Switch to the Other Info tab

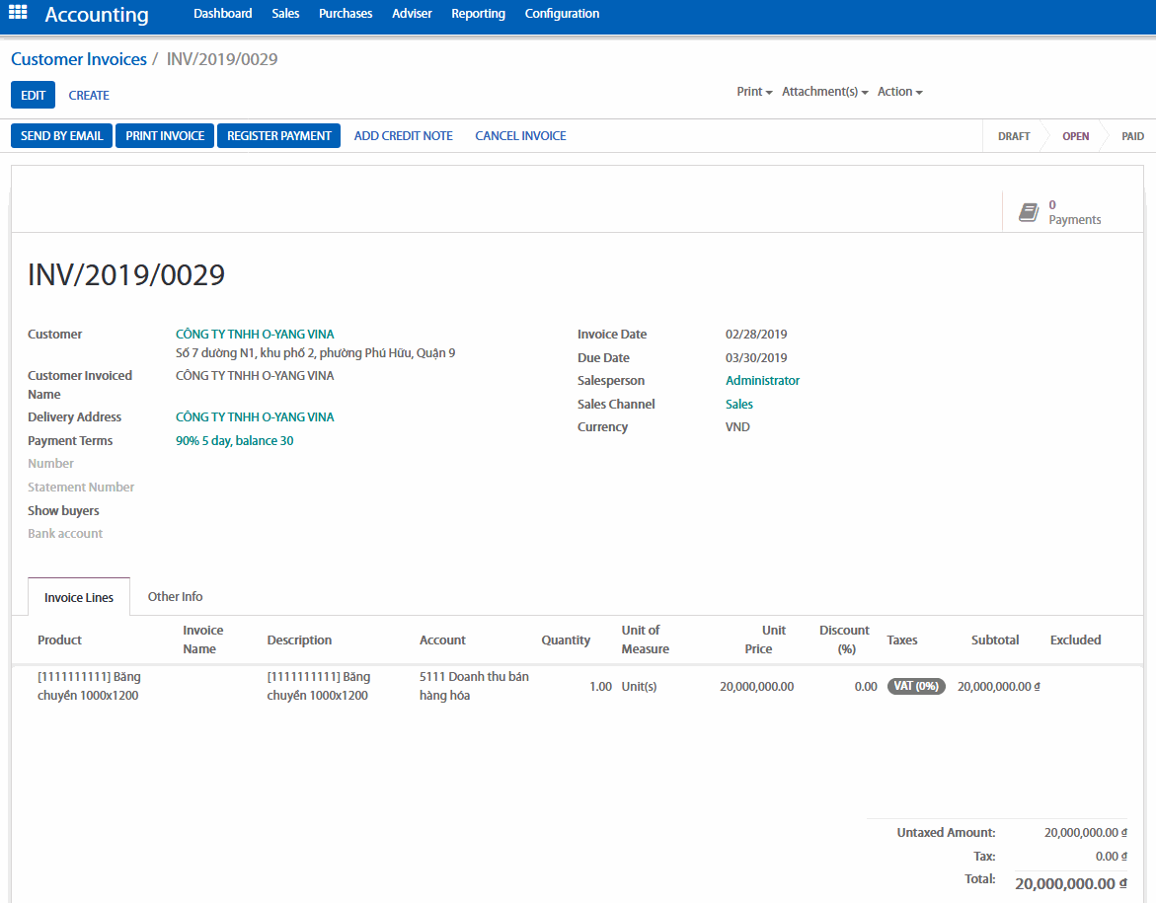[x=175, y=597]
